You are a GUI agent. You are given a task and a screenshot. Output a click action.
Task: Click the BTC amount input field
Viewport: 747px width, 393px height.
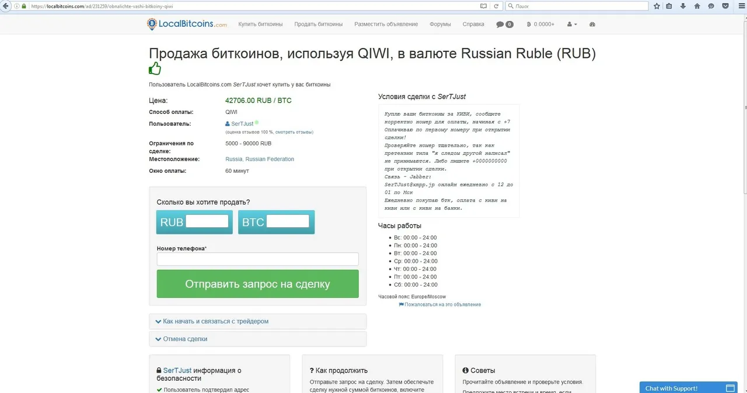288,221
